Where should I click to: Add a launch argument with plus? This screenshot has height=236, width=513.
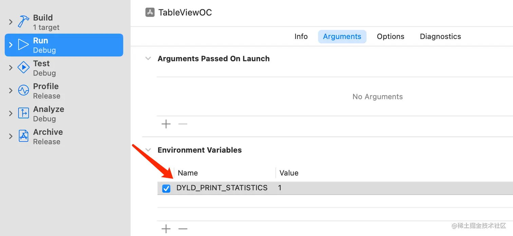166,124
